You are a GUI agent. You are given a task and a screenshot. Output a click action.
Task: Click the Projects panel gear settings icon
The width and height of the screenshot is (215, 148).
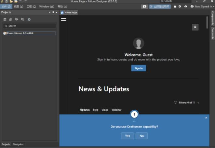point(29,19)
